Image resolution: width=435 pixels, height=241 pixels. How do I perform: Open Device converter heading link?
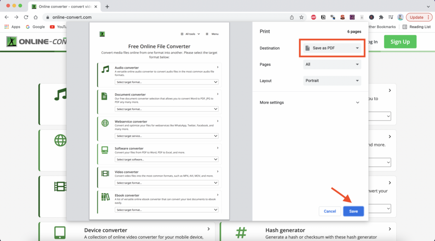click(106, 230)
